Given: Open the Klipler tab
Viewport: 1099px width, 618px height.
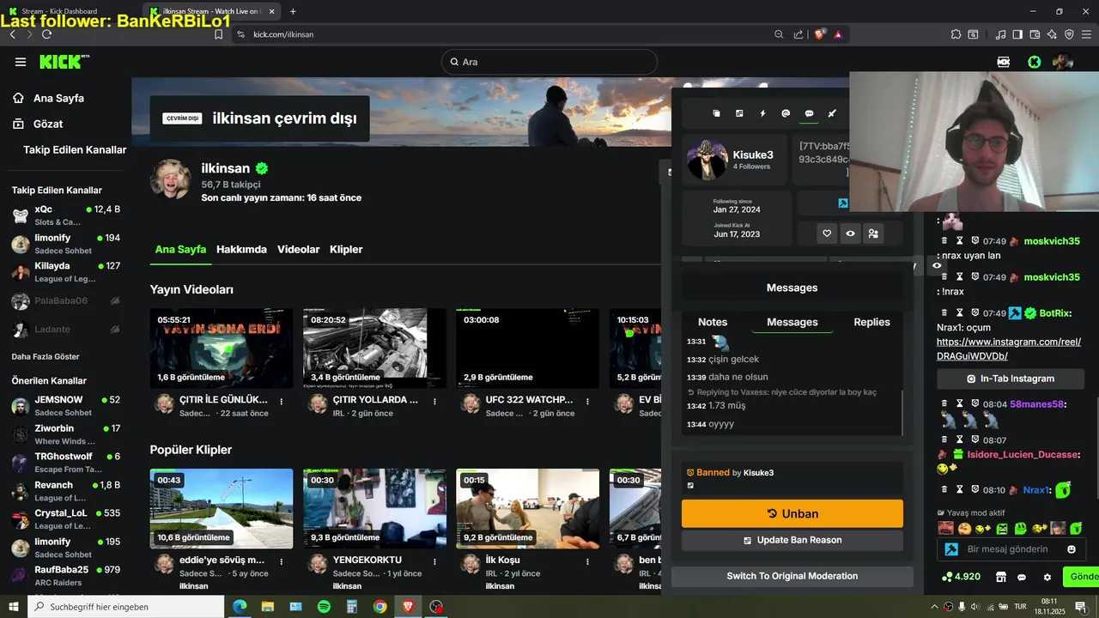Looking at the screenshot, I should 346,249.
